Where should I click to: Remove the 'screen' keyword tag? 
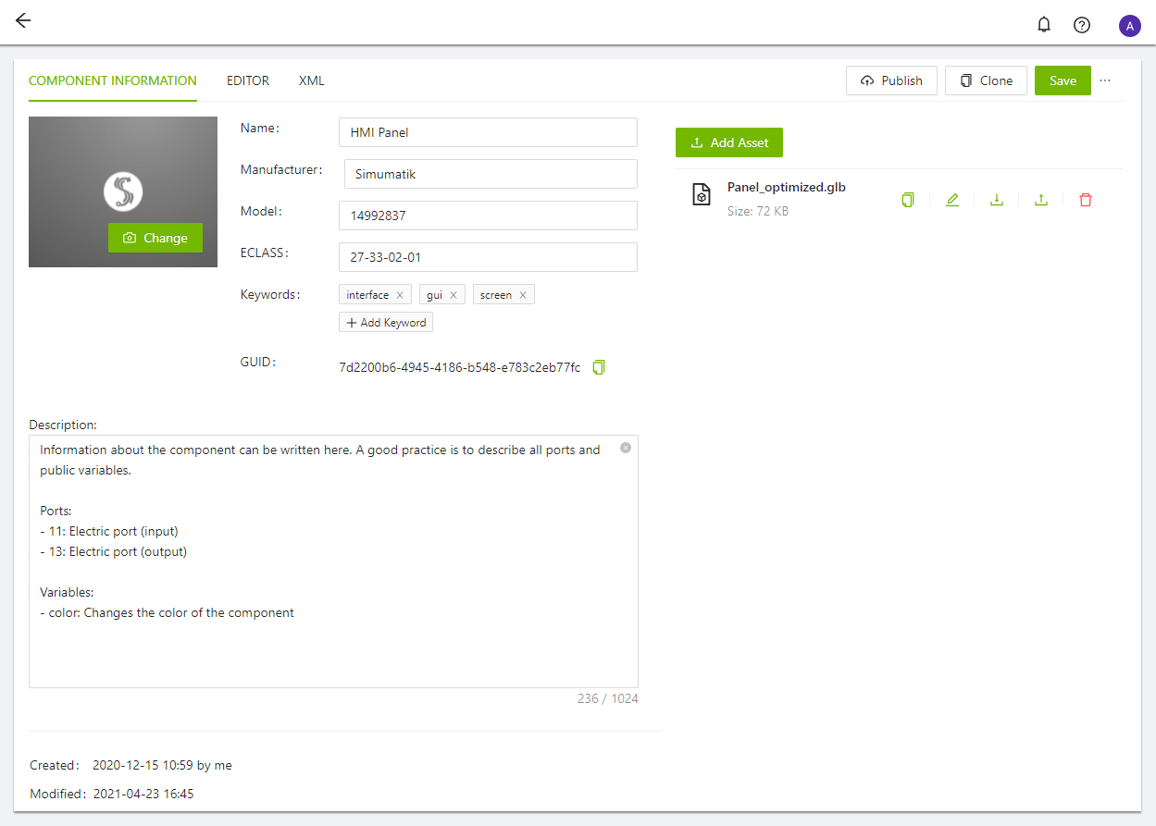pos(523,295)
